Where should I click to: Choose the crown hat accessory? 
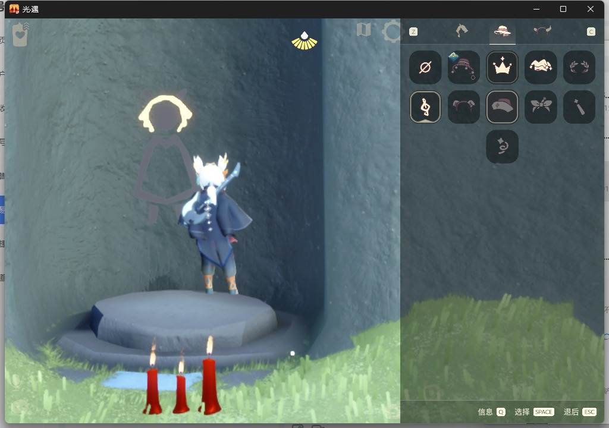tap(502, 67)
